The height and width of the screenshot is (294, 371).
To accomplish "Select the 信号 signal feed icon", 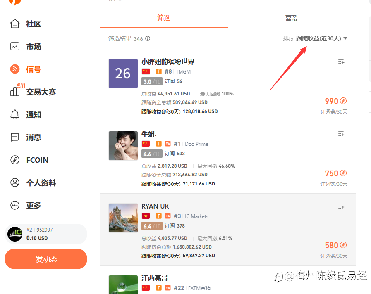I will pos(14,69).
